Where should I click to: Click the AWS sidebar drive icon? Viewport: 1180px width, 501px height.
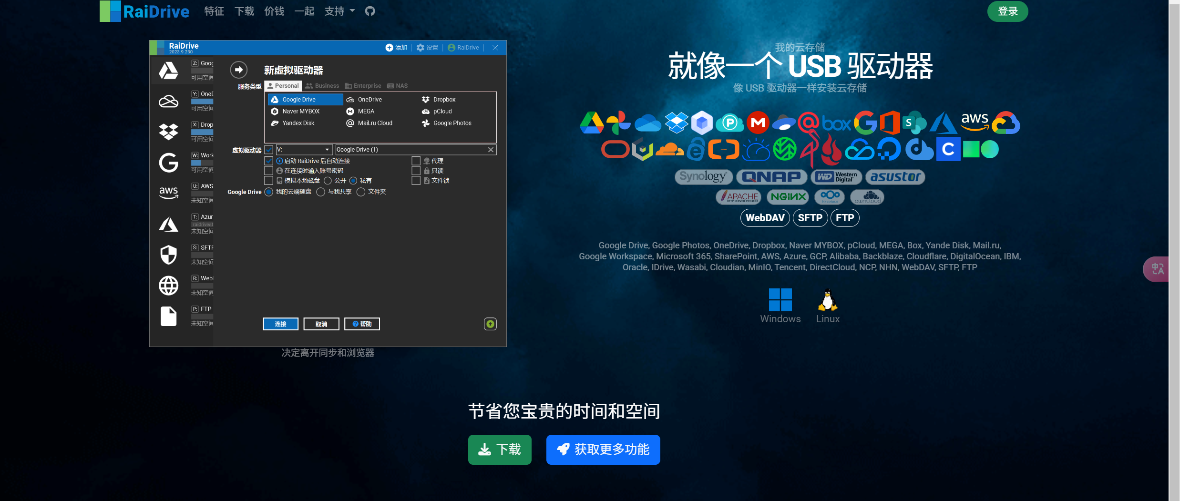point(168,193)
